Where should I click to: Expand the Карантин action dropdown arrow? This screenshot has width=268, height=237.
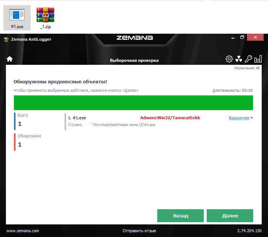point(251,118)
